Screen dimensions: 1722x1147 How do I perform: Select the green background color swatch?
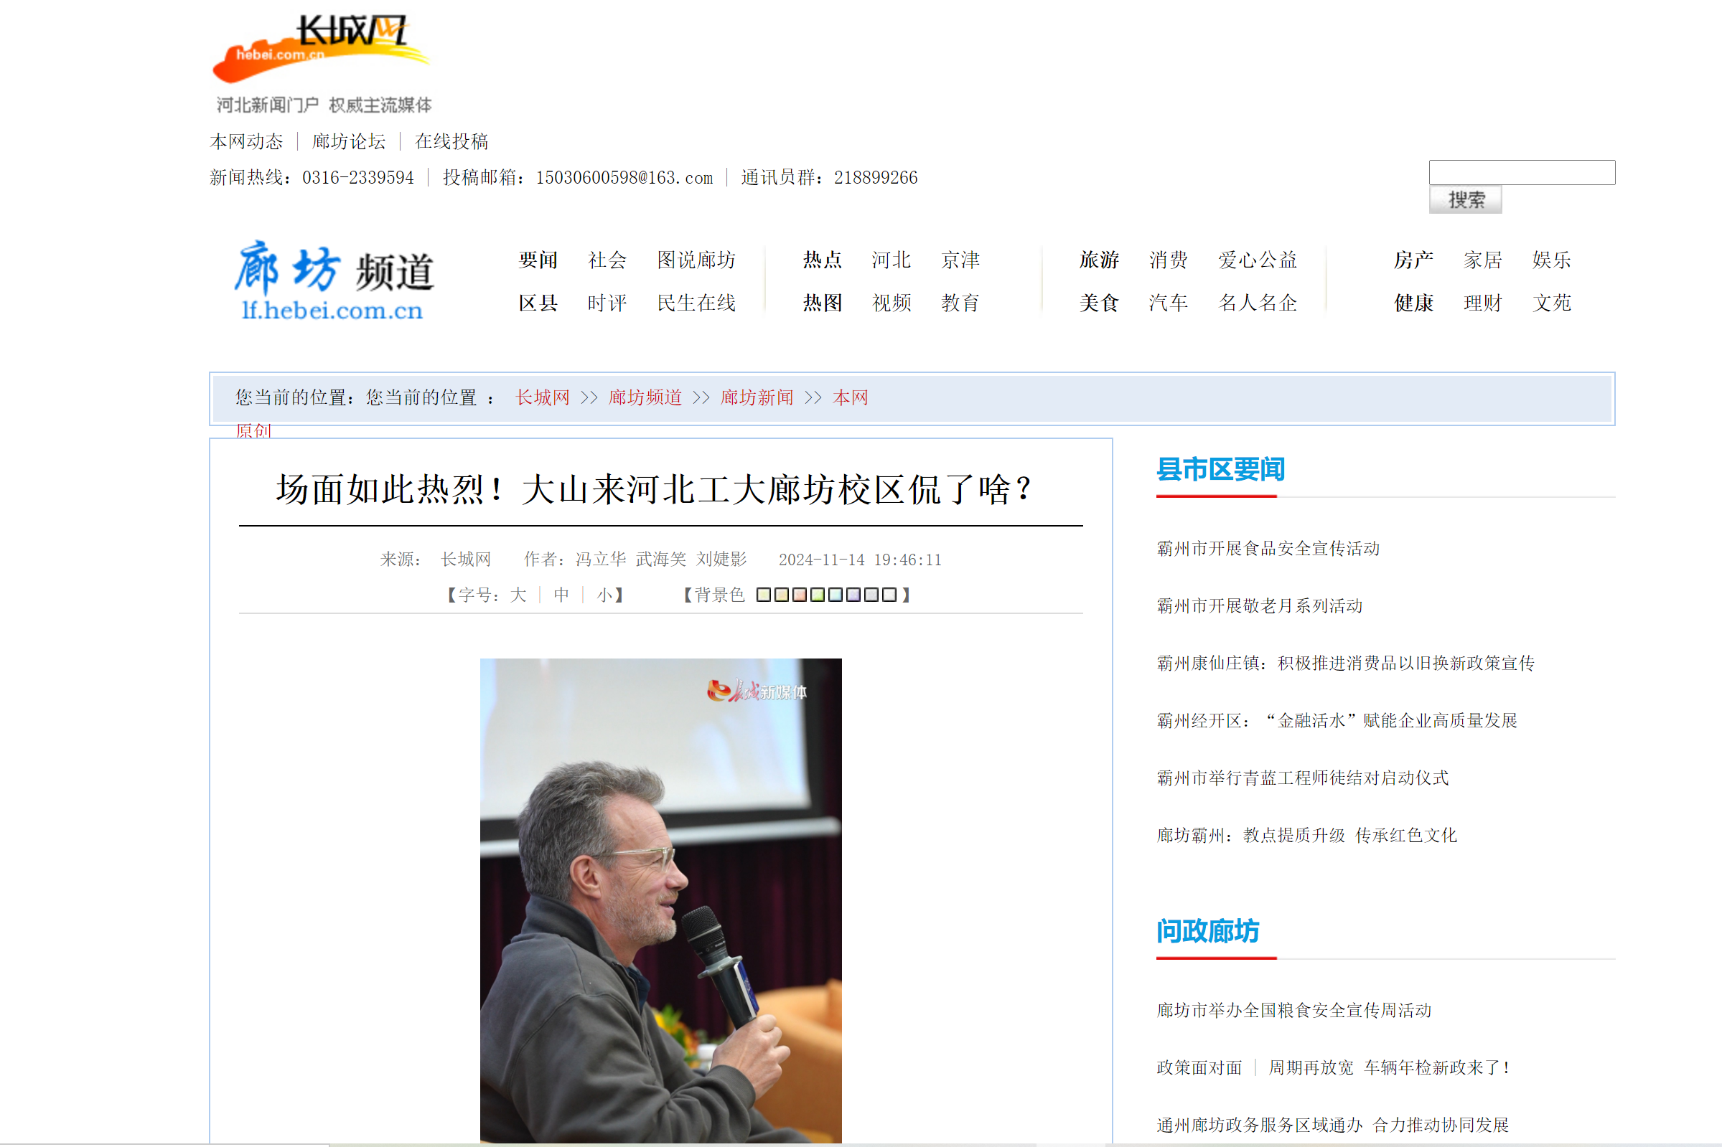click(x=818, y=595)
